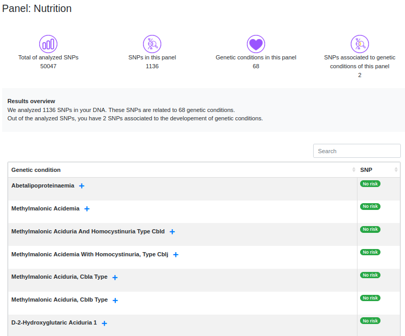Click the icon above SNPs associated to genetic conditions

(360, 44)
